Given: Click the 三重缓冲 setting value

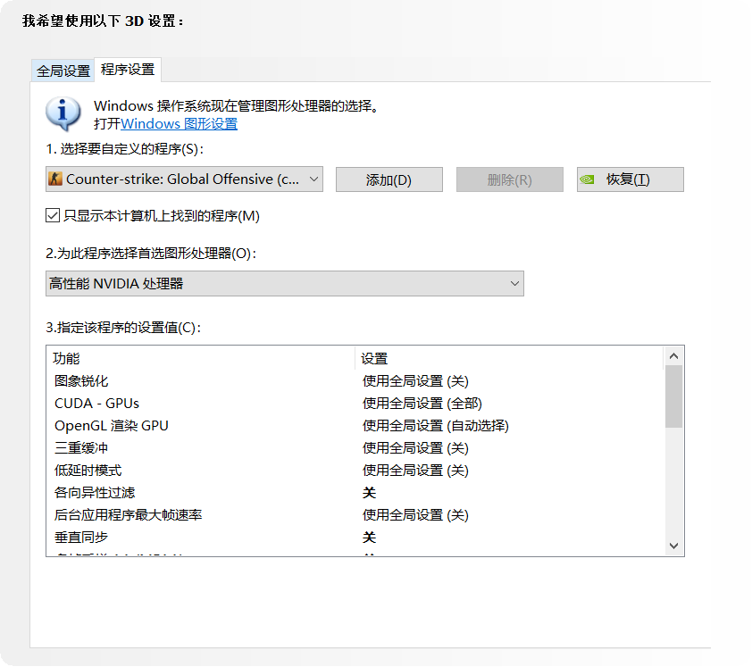Looking at the screenshot, I should 415,448.
